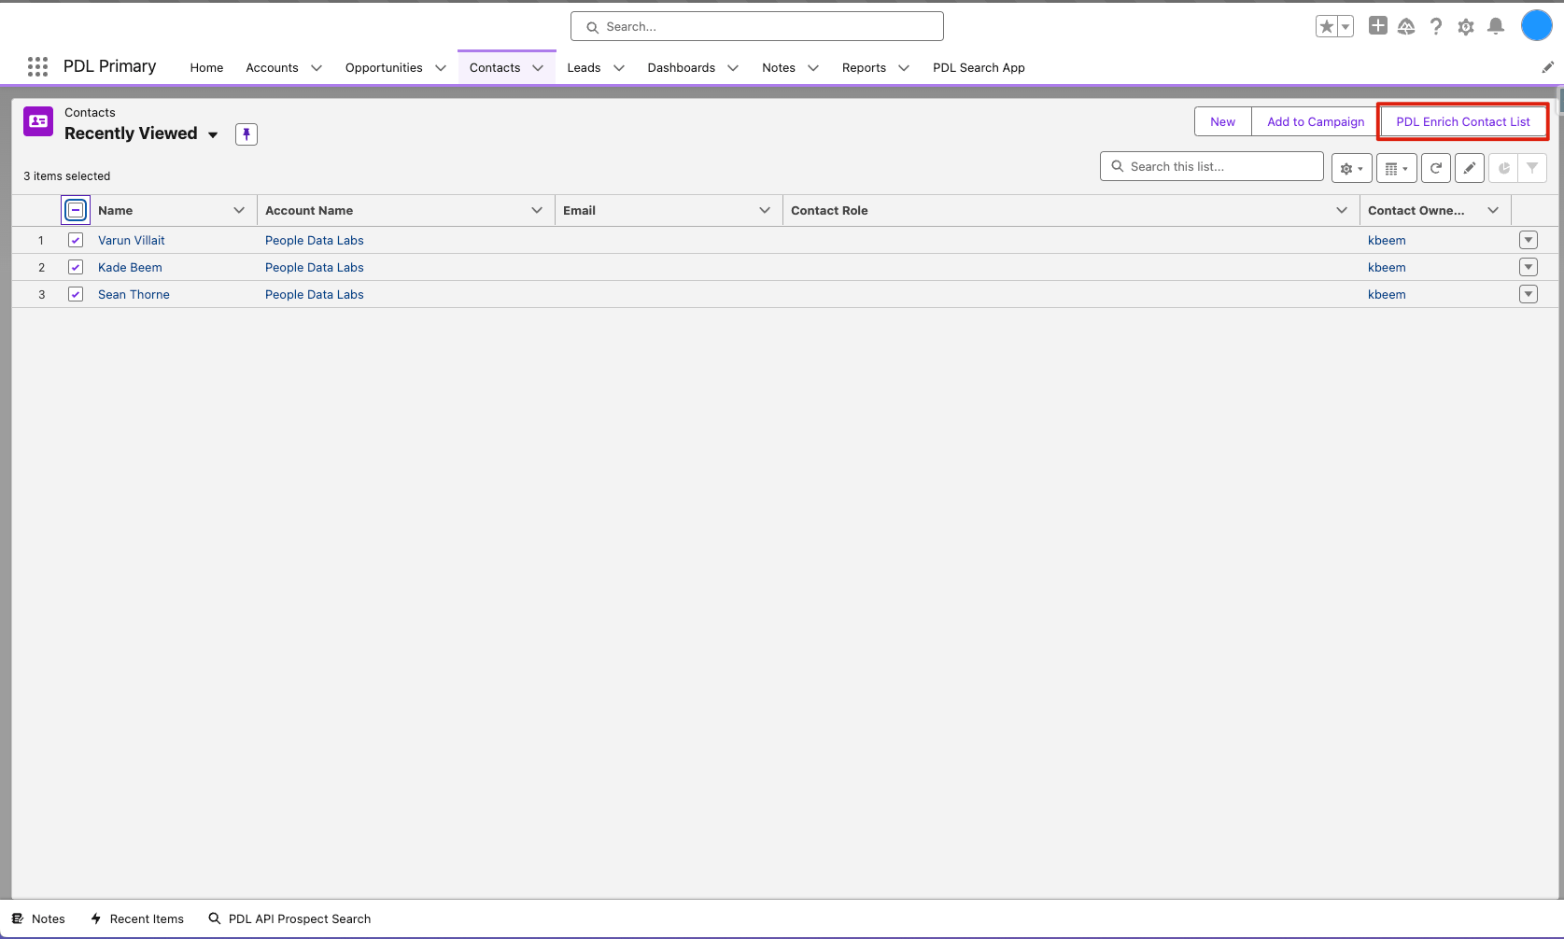Screen dimensions: 1564x939
Task: Click the edit list pencil button
Action: point(1470,168)
